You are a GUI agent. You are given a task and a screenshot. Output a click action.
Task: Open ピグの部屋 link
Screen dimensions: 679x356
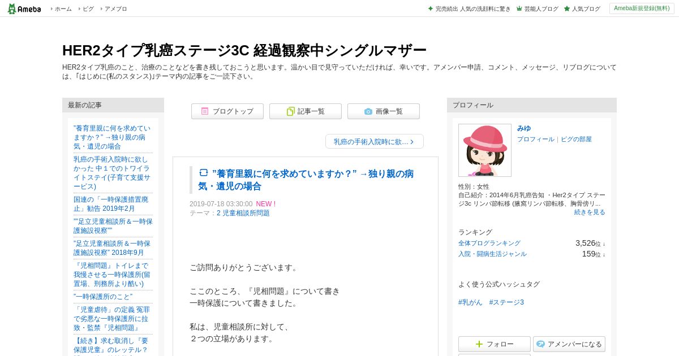[576, 139]
